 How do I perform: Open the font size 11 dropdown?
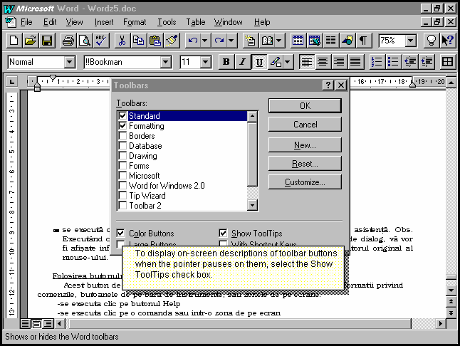tap(205, 62)
